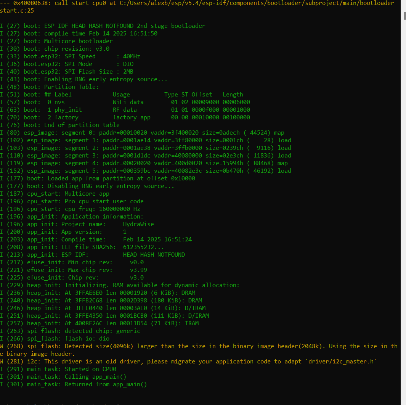Image resolution: width=406 pixels, height=405 pixels.
Task: Click the i2c old driver warning line
Action: click(191, 362)
